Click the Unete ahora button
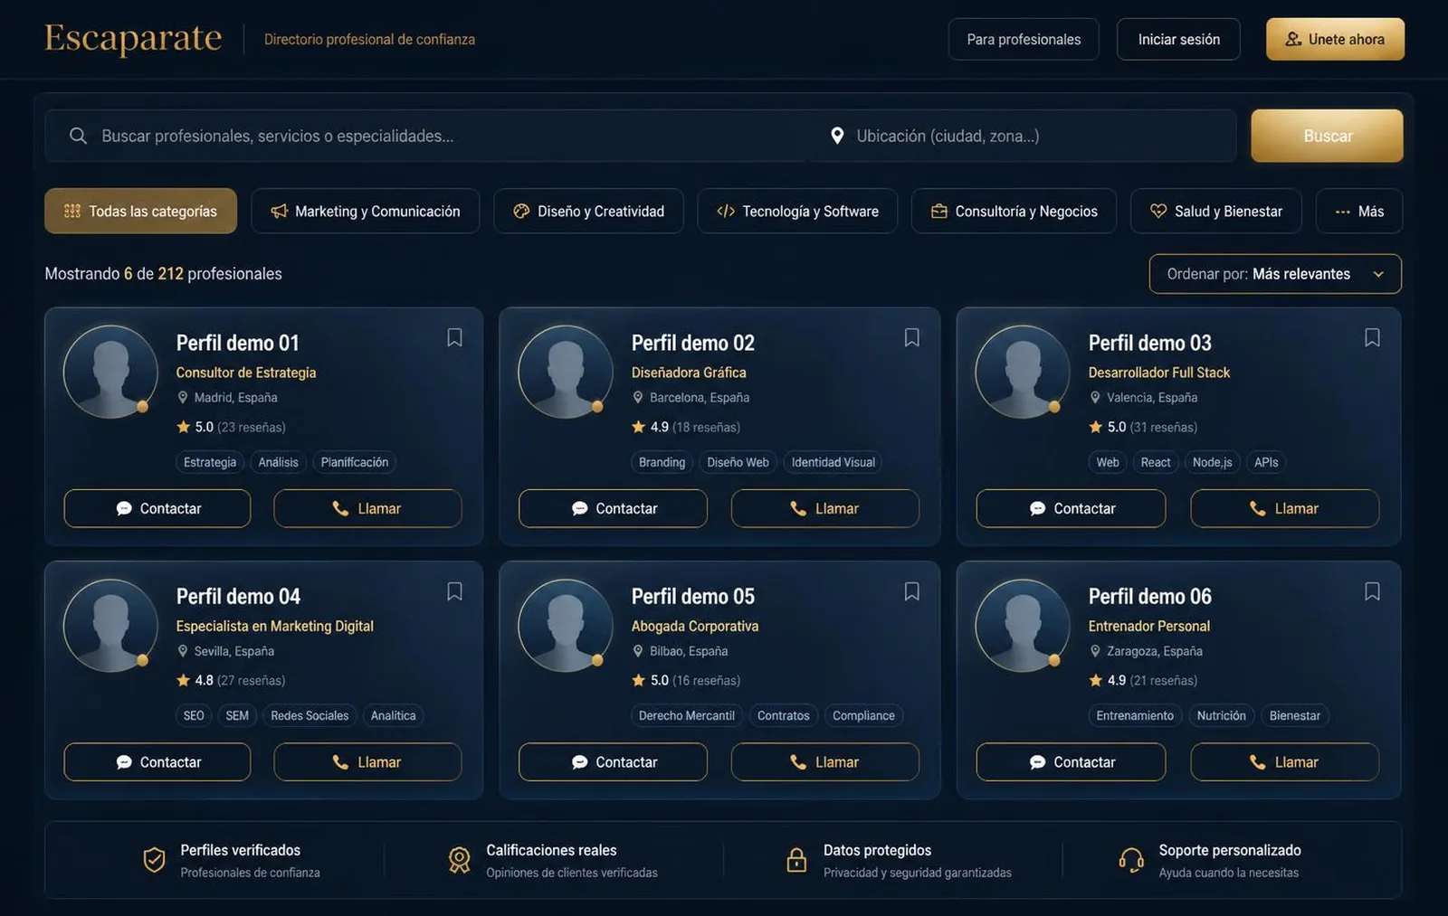 coord(1335,39)
